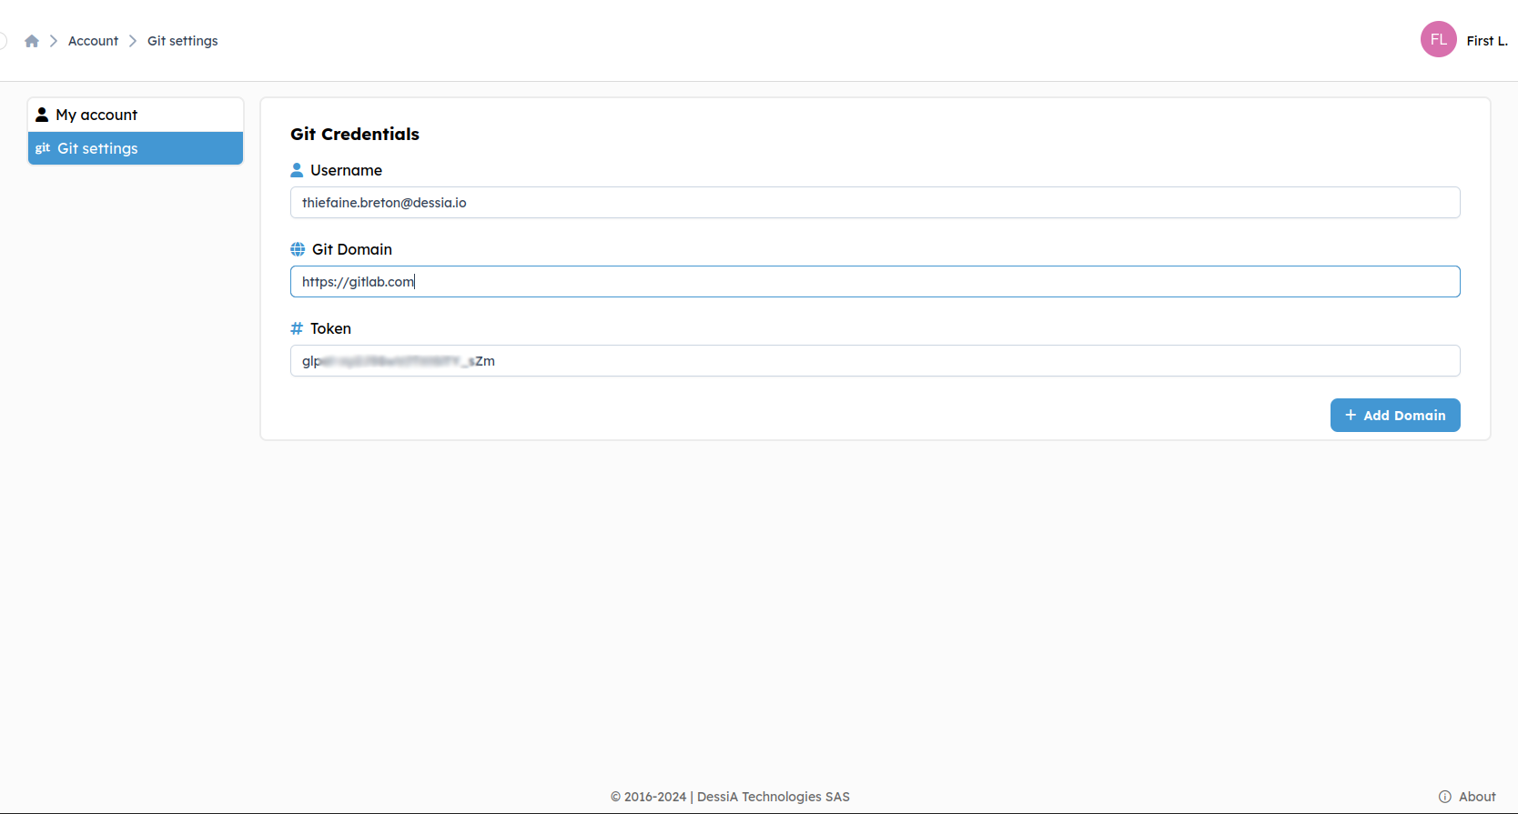
Task: Focus the Username input field
Action: [874, 203]
